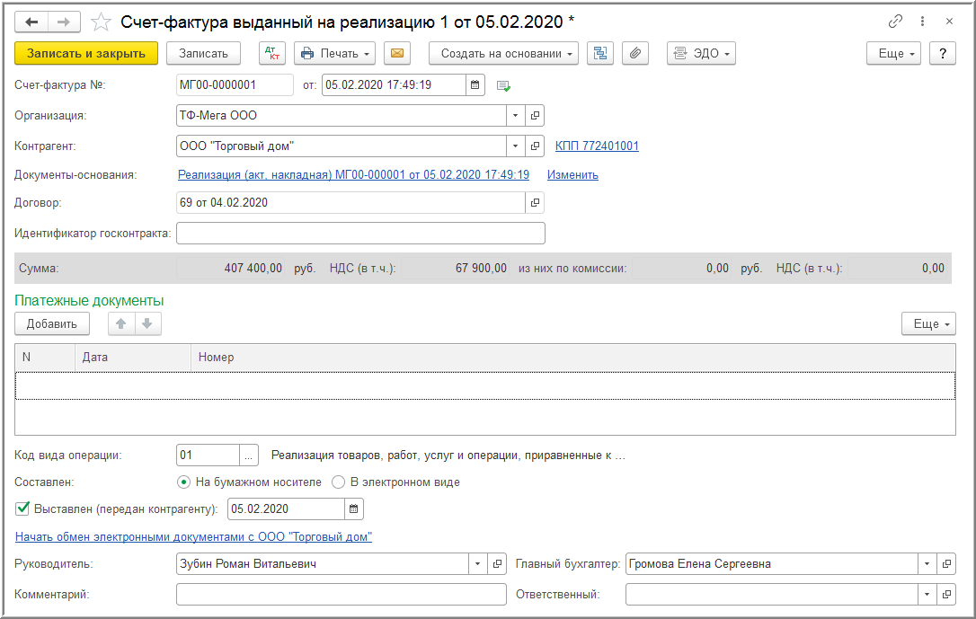Click the Выставлен date field 05.02.2020
The image size is (976, 619).
(287, 508)
